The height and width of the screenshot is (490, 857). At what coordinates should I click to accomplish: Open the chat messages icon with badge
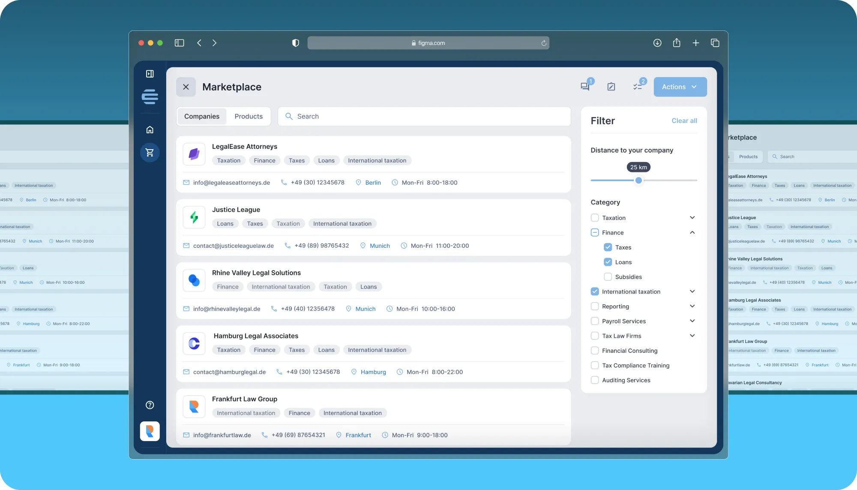pyautogui.click(x=585, y=87)
